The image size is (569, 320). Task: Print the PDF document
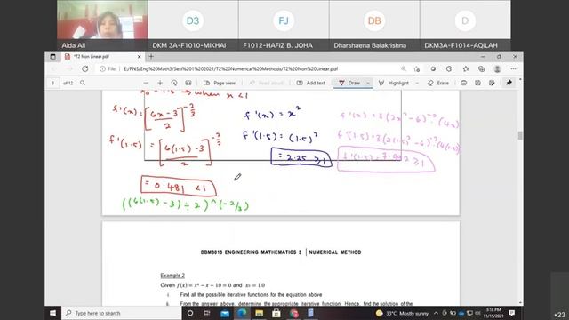coord(464,83)
